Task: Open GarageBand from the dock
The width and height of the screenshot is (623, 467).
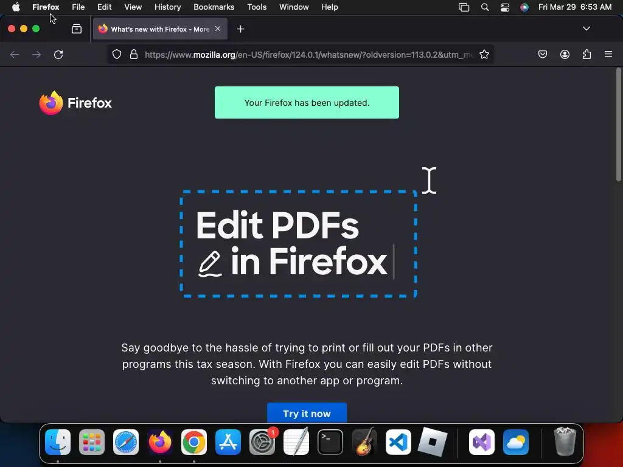Action: coord(364,442)
